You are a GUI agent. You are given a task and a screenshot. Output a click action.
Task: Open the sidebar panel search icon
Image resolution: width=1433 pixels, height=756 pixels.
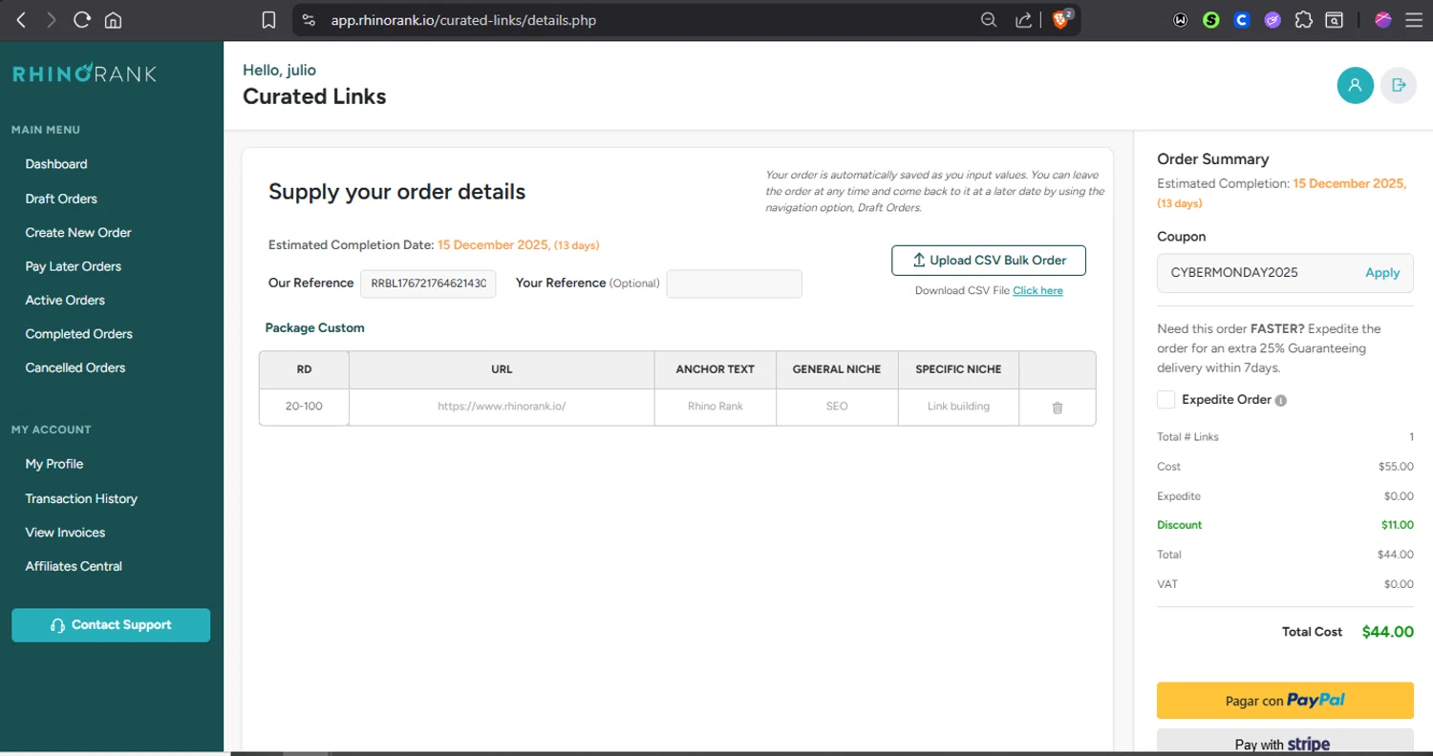[x=1334, y=19]
